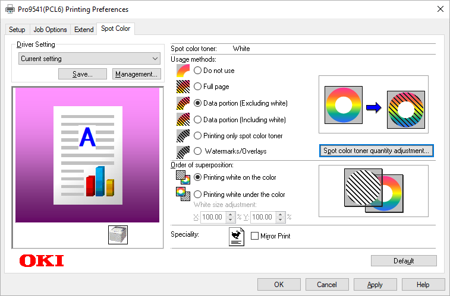Click the 'Order of superposition:' label
This screenshot has height=296, width=450.
202,165
